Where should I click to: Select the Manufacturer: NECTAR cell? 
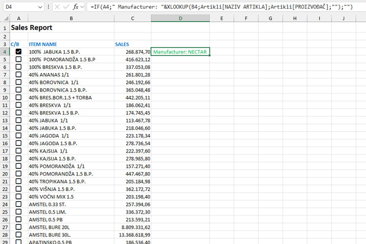point(180,52)
